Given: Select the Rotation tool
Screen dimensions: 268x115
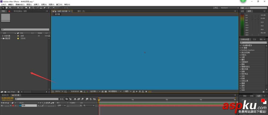Looking at the screenshot, I should click(x=14, y=8).
